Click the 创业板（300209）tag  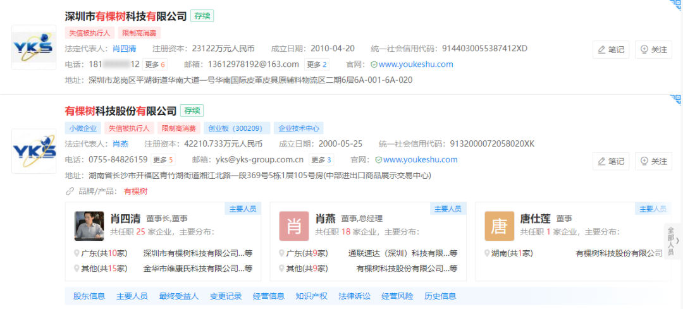(x=237, y=128)
